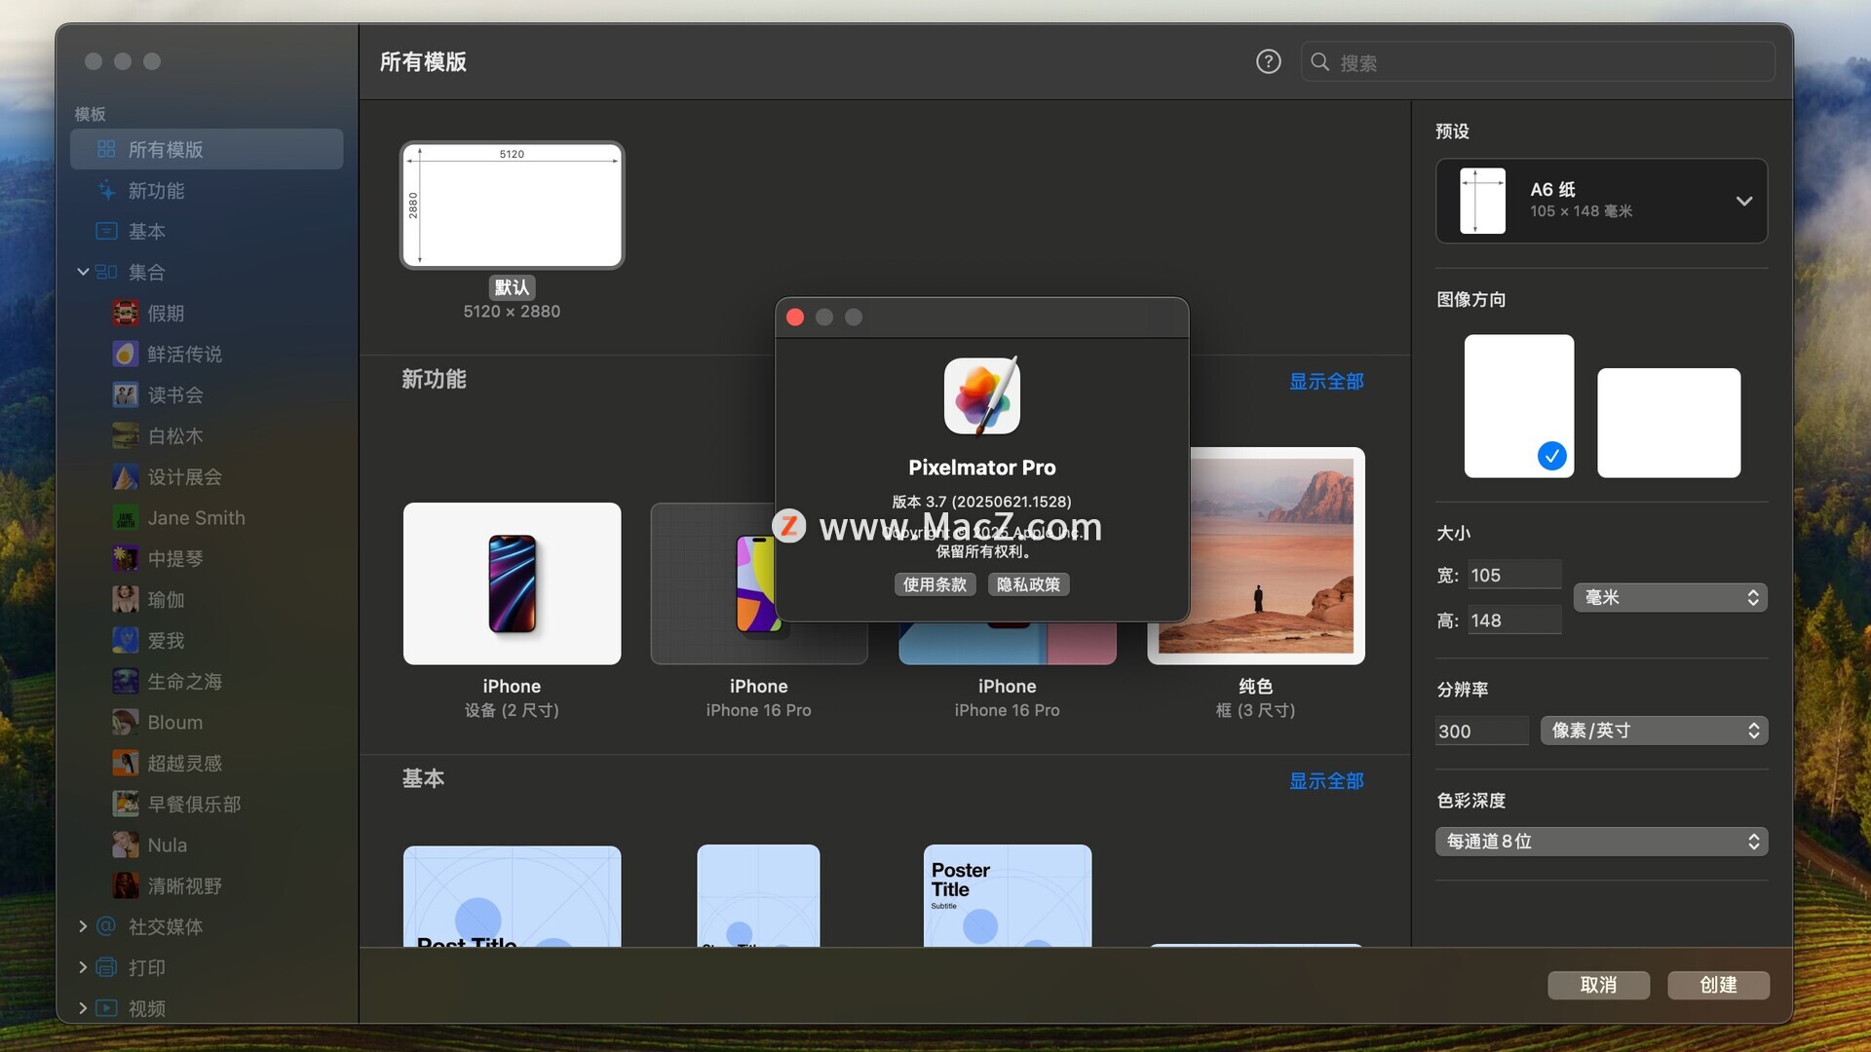The image size is (1871, 1052).
Task: Click the 假期 collection icon
Action: coord(125,313)
